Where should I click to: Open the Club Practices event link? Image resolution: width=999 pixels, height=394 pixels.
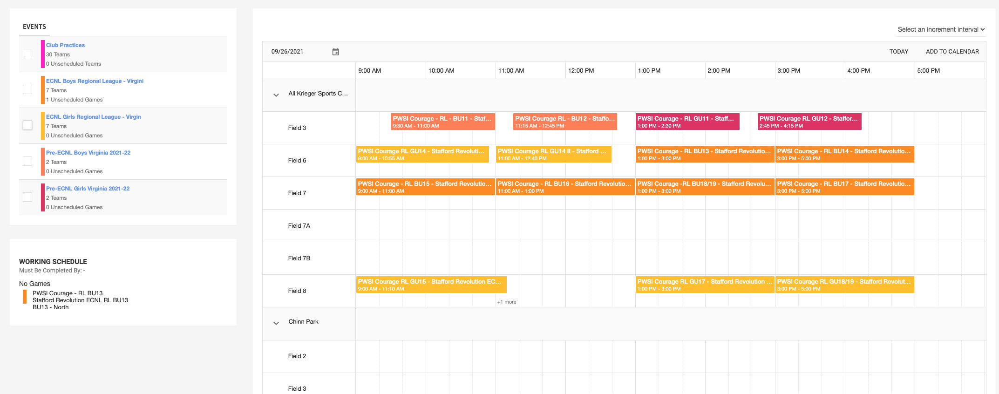click(65, 45)
